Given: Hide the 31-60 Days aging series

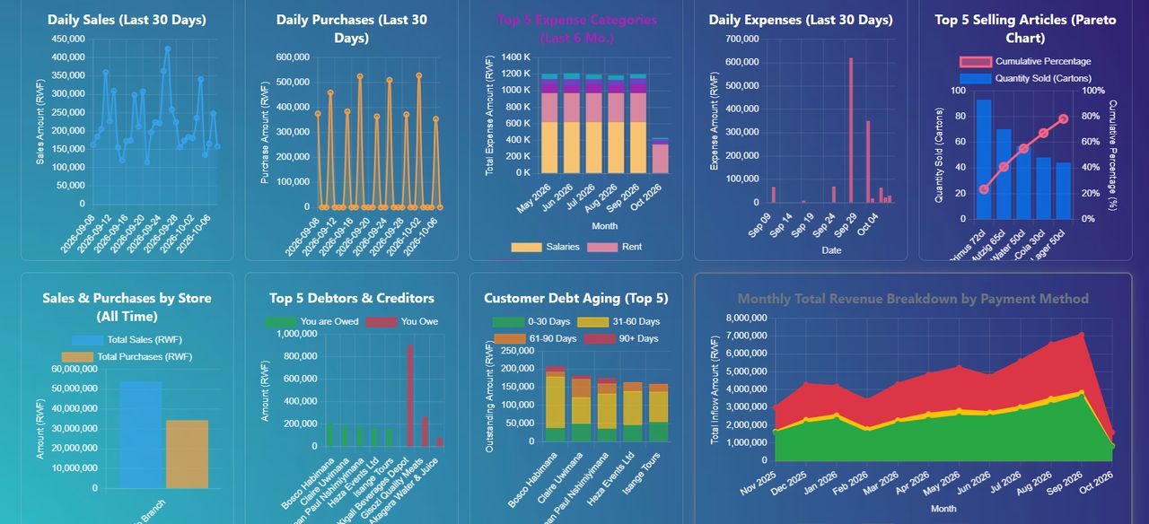Looking at the screenshot, I should point(618,321).
